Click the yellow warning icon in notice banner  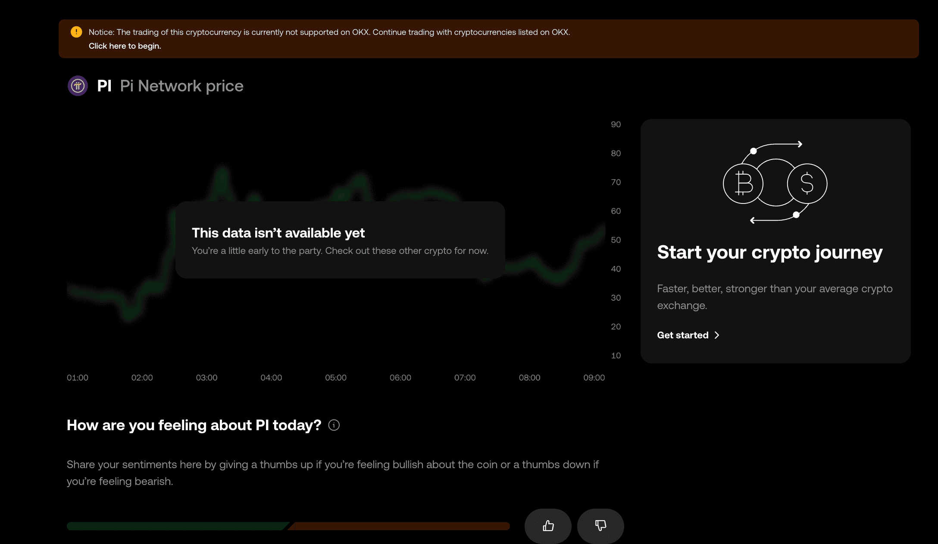point(76,32)
